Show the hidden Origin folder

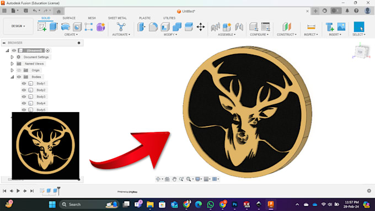(x=19, y=70)
